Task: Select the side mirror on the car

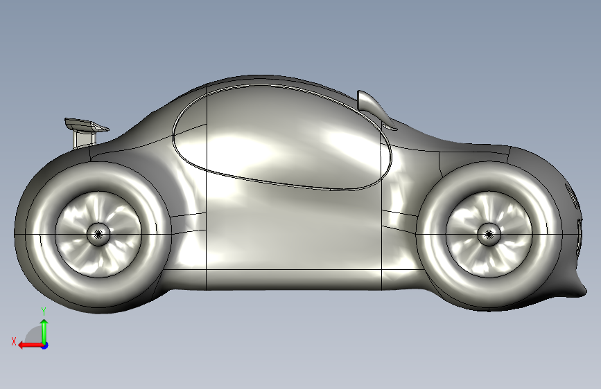Action: (x=374, y=109)
